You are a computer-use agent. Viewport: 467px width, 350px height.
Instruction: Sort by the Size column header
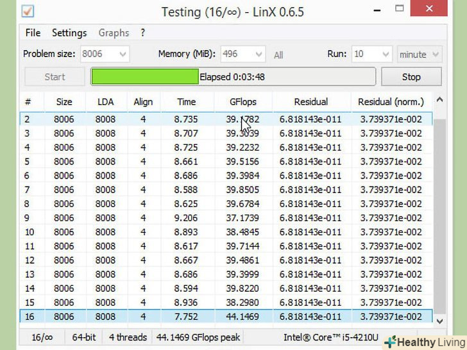pyautogui.click(x=65, y=102)
